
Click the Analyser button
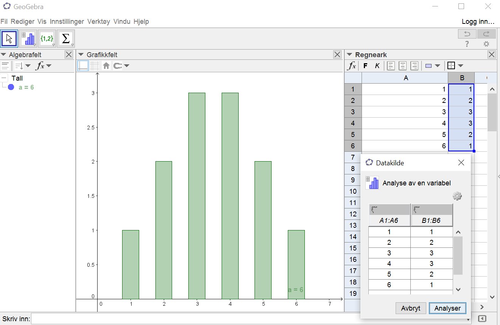(447, 308)
